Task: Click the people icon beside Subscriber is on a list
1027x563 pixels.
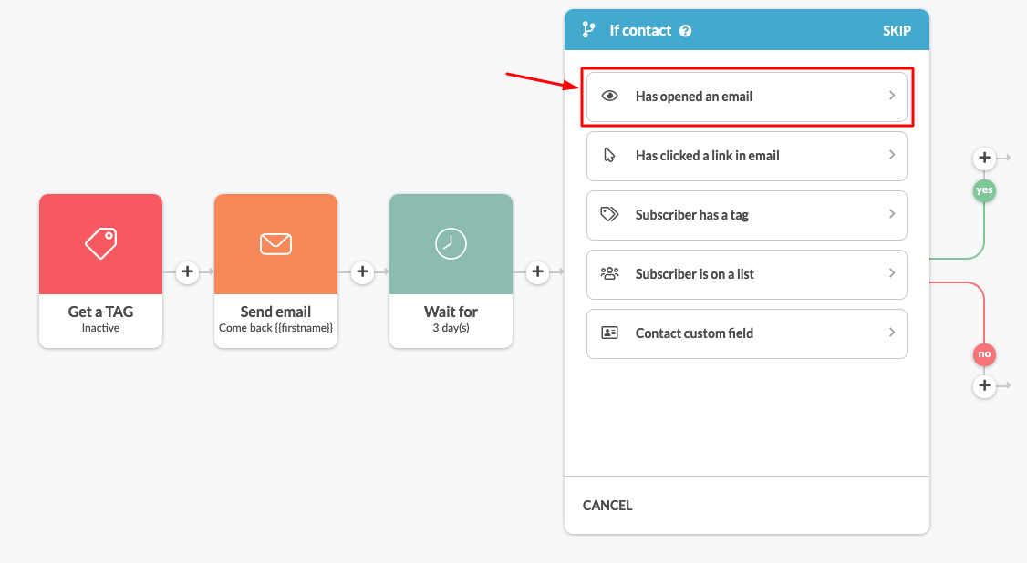Action: click(610, 274)
